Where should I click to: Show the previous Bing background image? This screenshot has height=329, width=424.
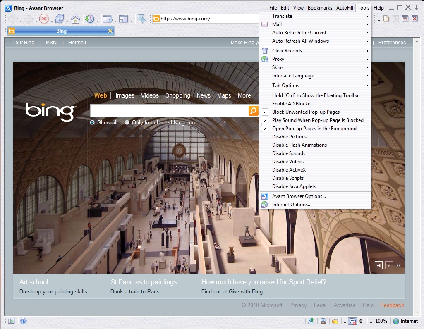[x=378, y=265]
